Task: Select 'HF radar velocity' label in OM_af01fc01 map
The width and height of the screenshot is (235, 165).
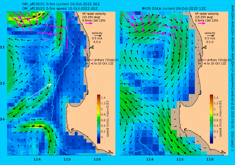Action: (x=94, y=14)
